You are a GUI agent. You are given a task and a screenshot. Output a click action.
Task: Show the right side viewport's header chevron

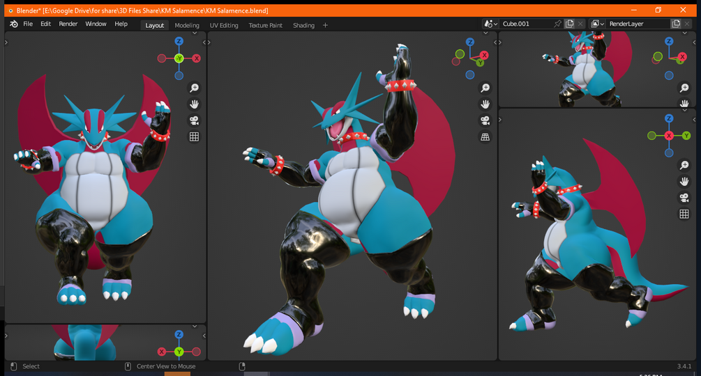click(x=684, y=110)
